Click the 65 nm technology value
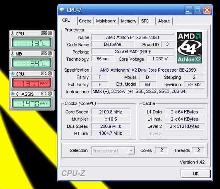Viewport: 220px width, 189px height. [x=103, y=59]
